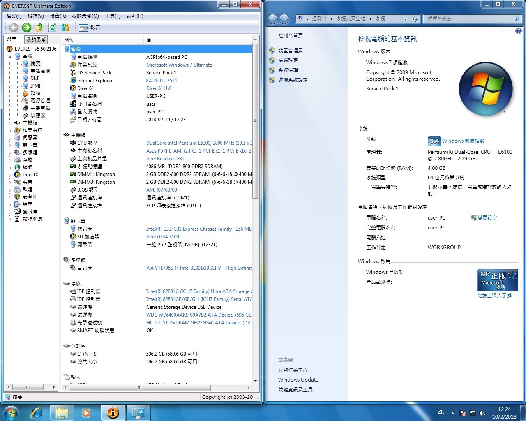Select the 電源管理 tree item
This screenshot has width=526, height=421.
40,101
